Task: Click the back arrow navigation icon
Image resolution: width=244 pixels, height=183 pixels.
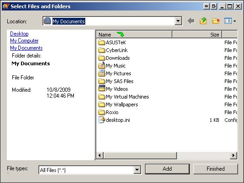Action: 191,21
